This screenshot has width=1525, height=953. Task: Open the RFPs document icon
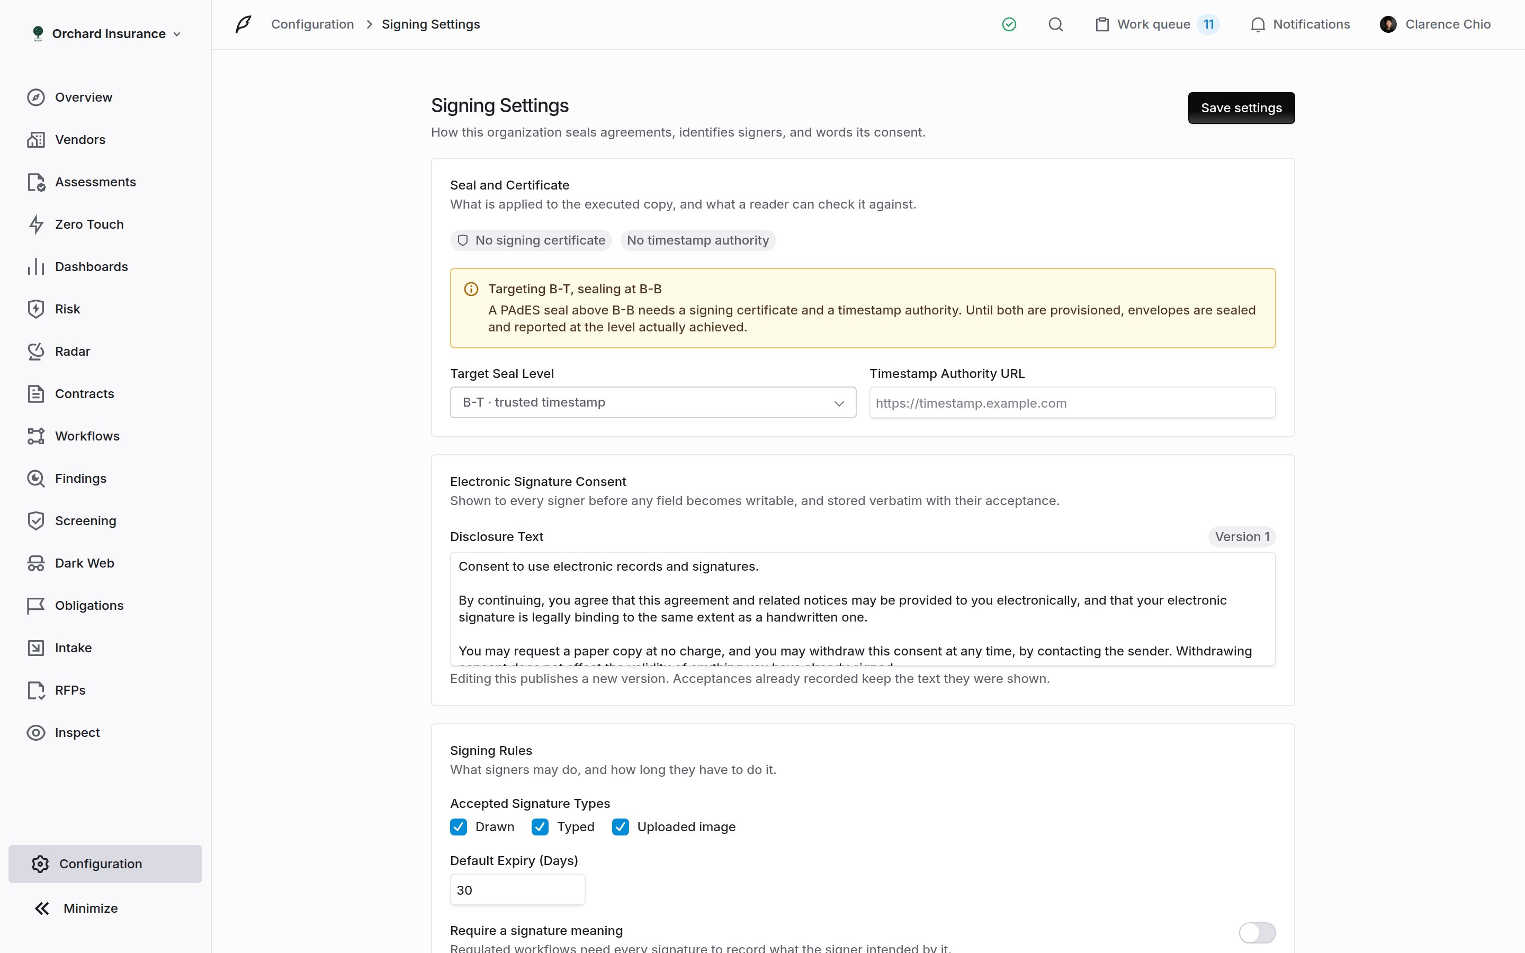(36, 690)
